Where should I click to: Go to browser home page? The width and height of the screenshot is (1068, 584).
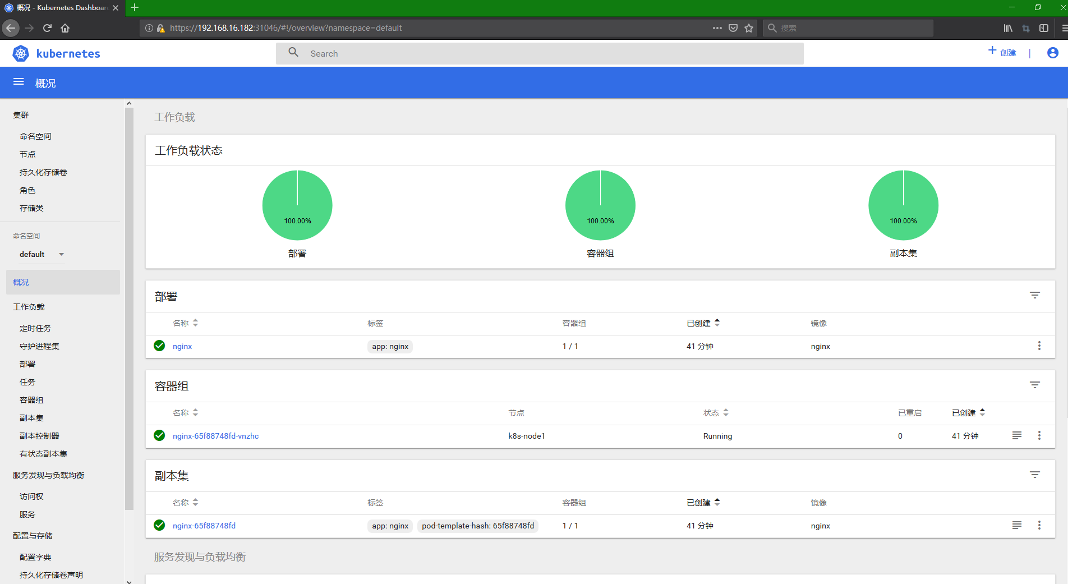pyautogui.click(x=65, y=28)
